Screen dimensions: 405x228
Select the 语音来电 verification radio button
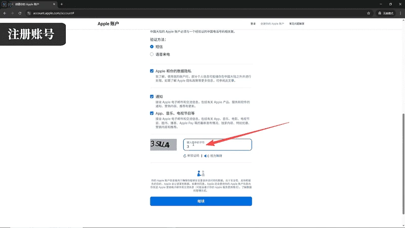(151, 54)
